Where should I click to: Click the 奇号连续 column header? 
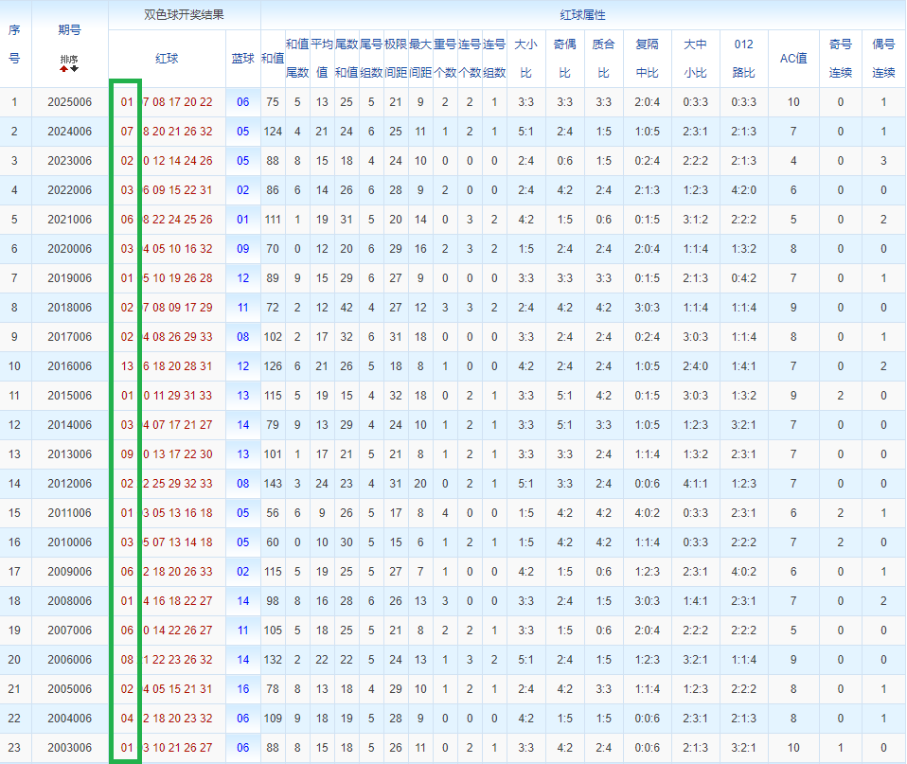841,59
